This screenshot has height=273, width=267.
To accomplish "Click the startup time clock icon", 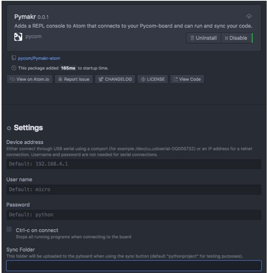I will pos(14,68).
